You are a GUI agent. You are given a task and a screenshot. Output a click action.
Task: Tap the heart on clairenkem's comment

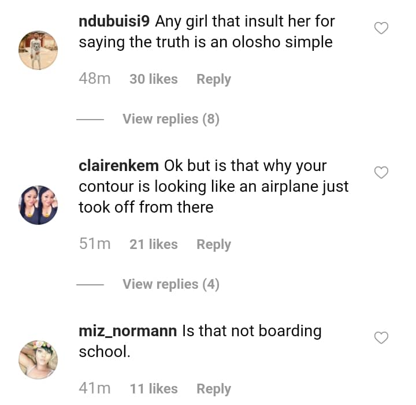(381, 172)
